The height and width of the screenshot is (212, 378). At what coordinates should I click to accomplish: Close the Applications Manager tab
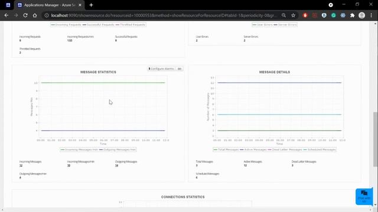pyautogui.click(x=80, y=5)
